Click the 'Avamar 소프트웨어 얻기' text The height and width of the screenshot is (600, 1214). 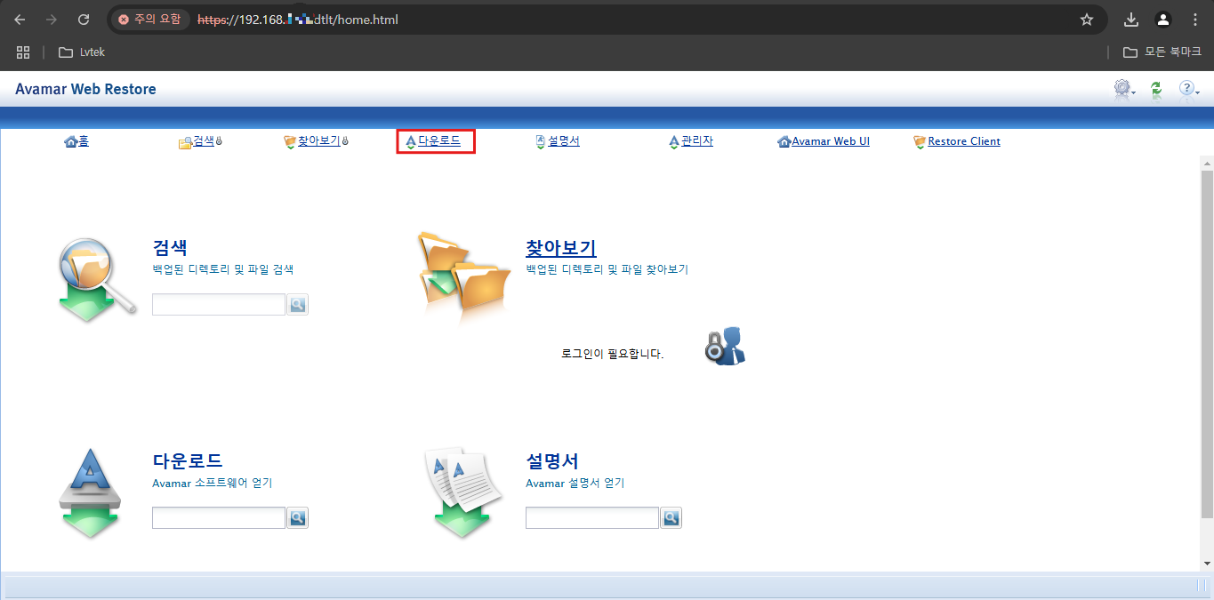[213, 483]
